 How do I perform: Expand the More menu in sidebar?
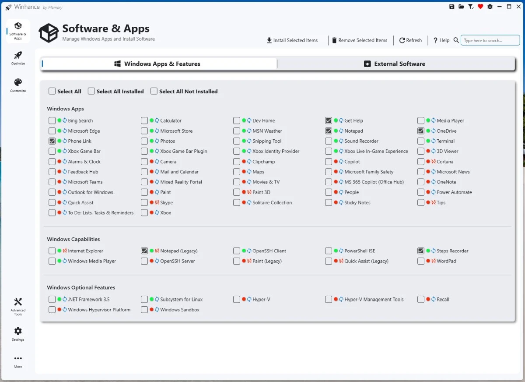[x=18, y=361]
